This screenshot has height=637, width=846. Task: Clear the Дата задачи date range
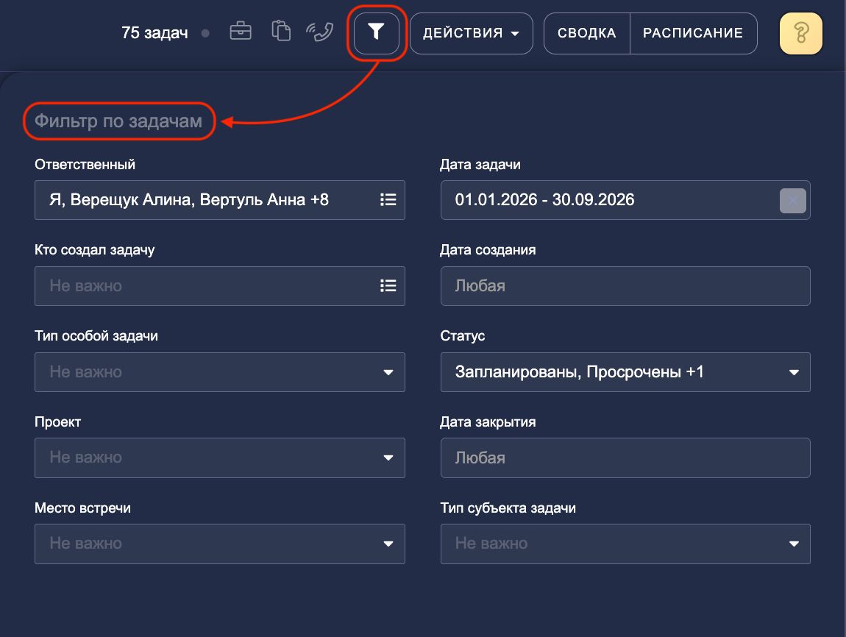click(792, 201)
